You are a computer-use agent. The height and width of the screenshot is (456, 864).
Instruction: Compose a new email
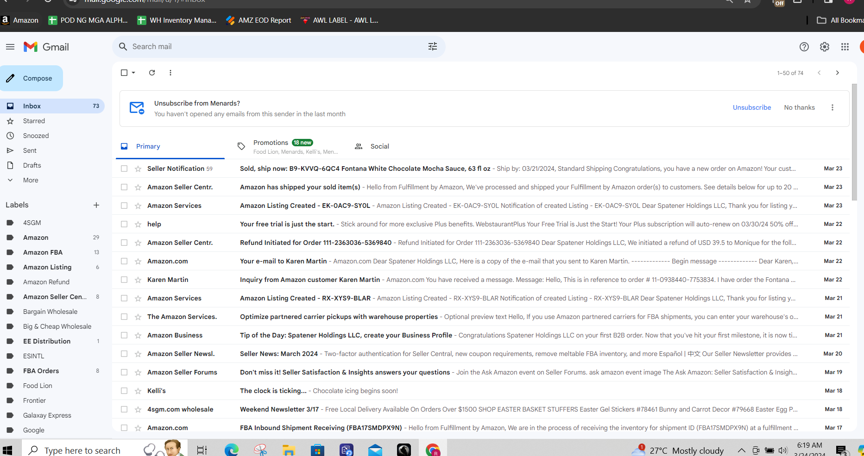[31, 78]
